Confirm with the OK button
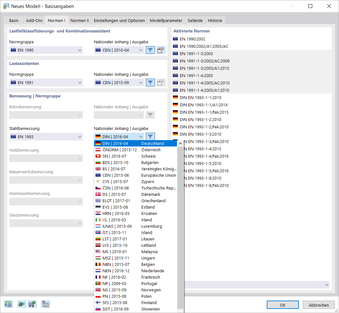The width and height of the screenshot is (339, 313). [x=283, y=305]
